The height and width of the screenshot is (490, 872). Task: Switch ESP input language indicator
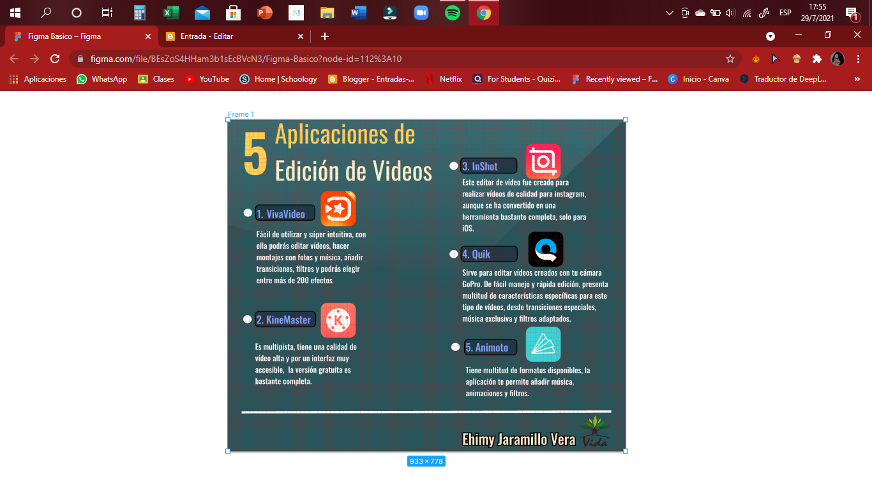point(785,12)
